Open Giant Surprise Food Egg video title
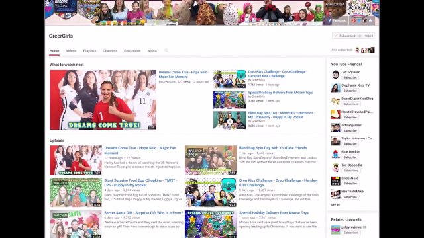The height and width of the screenshot is (238, 424). point(140,182)
